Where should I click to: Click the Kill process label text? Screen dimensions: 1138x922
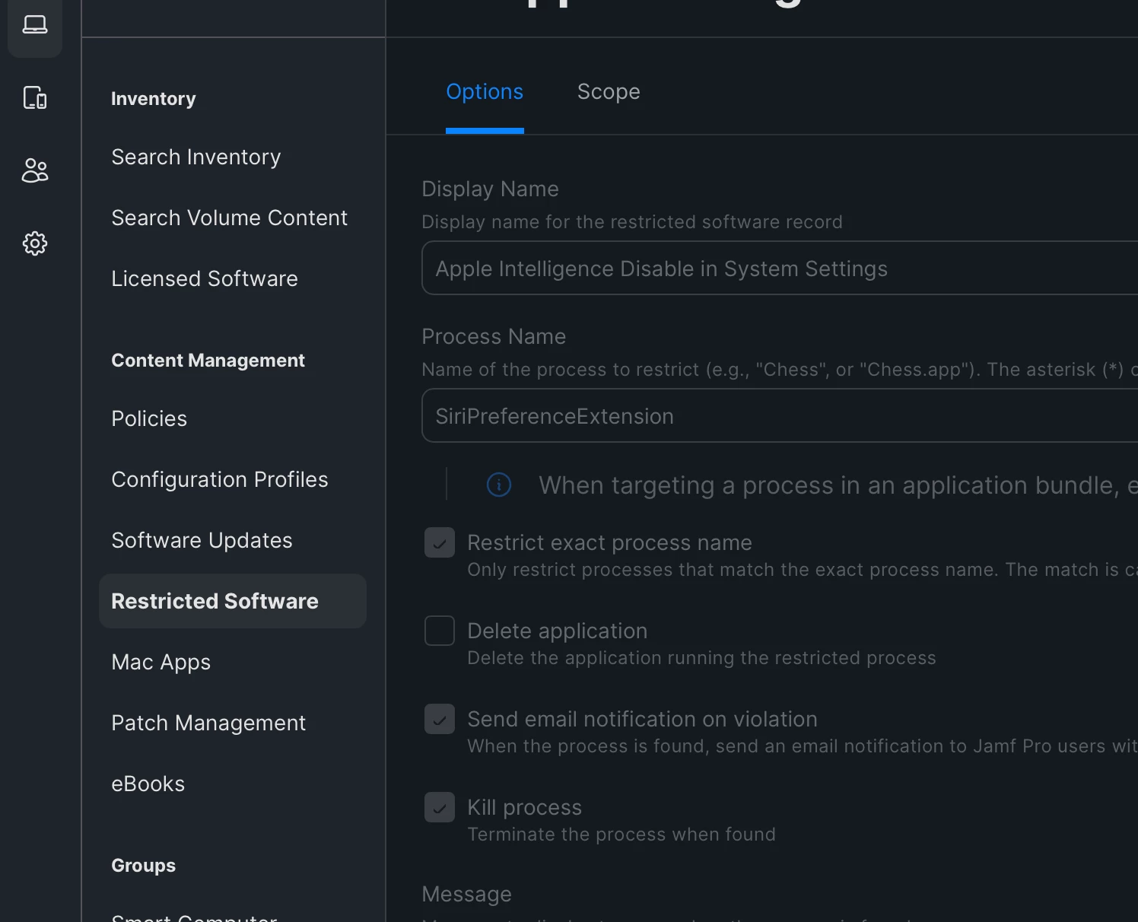point(525,807)
